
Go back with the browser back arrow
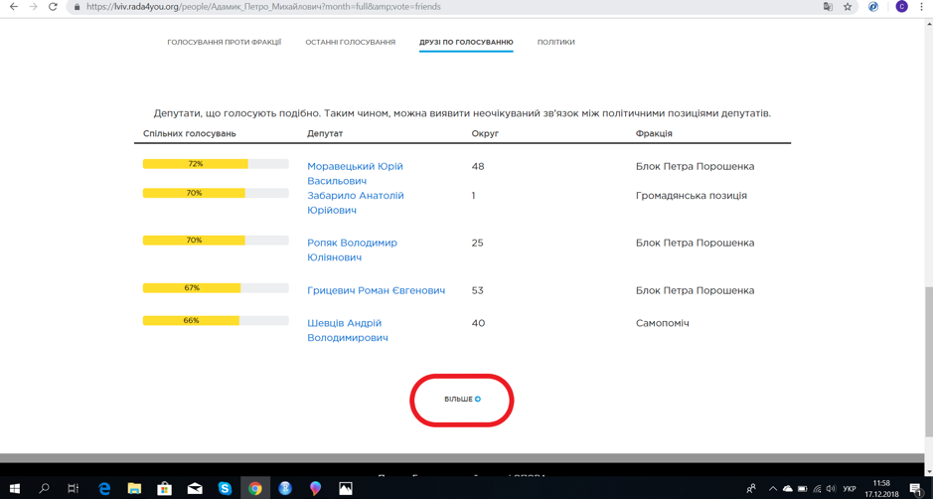pyautogui.click(x=14, y=7)
